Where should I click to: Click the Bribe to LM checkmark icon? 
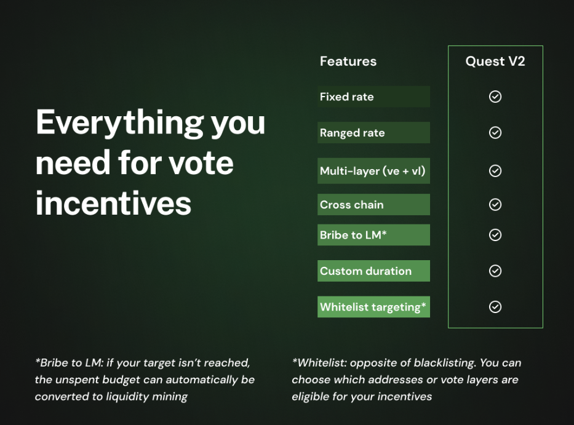point(495,235)
